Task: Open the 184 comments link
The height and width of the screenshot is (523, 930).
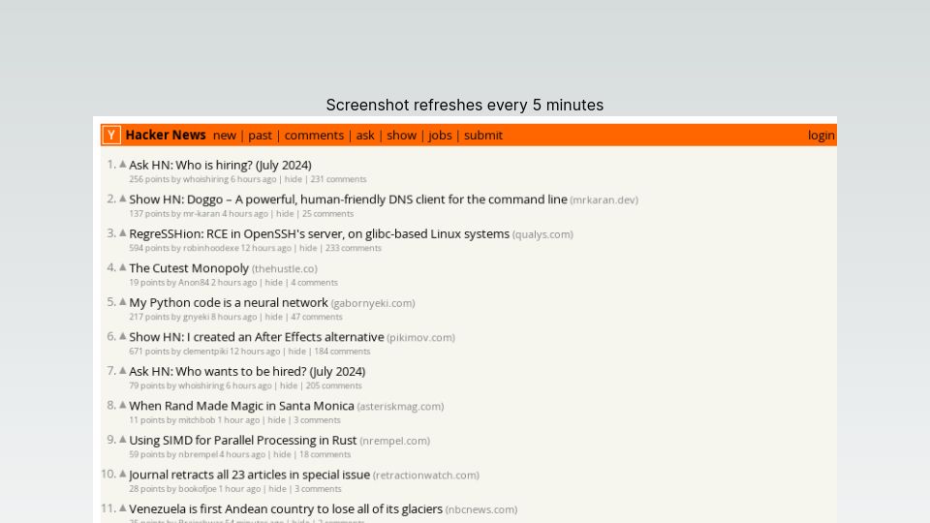Action: click(342, 351)
